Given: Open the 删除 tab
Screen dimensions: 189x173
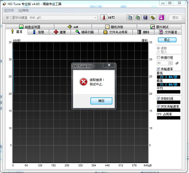Looking at the screenshot, I should (144, 32).
